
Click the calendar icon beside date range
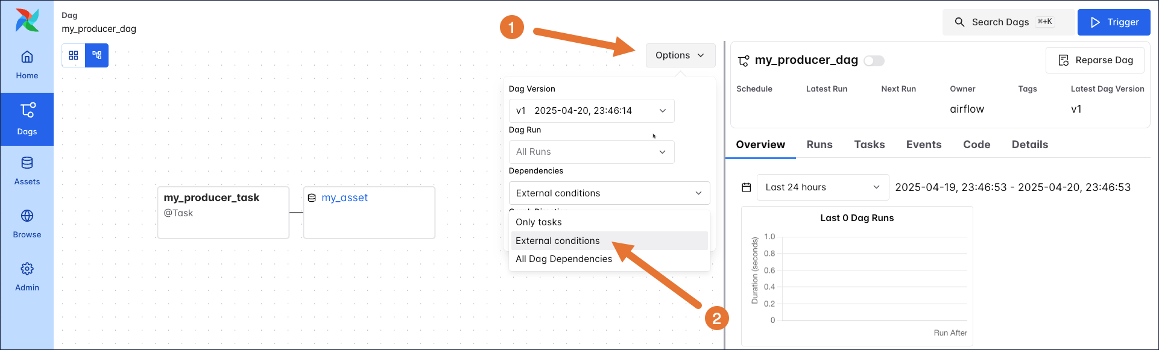pyautogui.click(x=746, y=187)
